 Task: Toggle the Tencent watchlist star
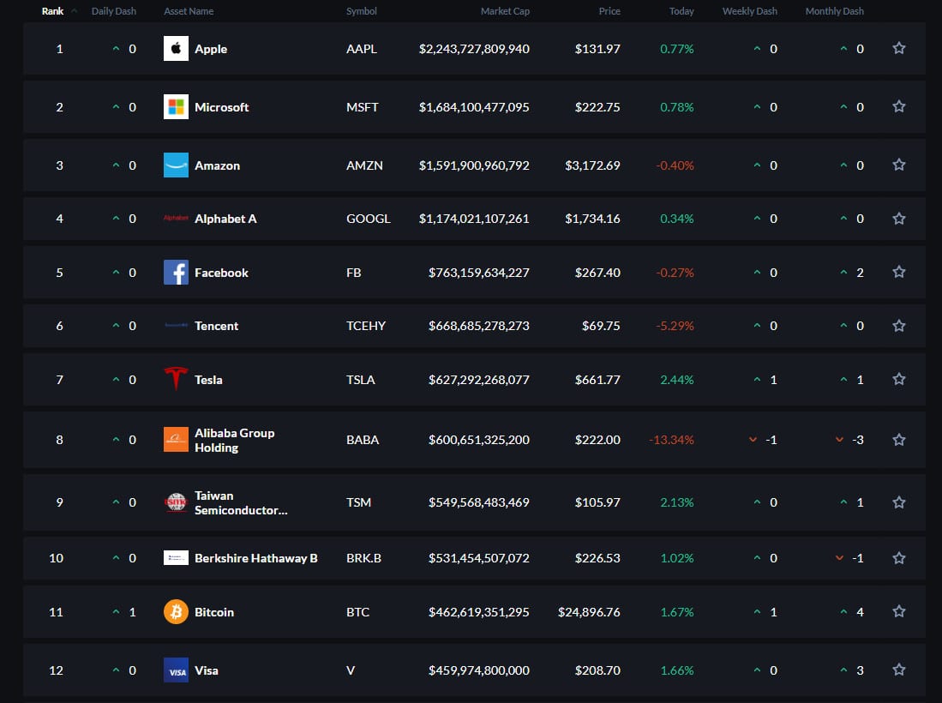pyautogui.click(x=899, y=325)
